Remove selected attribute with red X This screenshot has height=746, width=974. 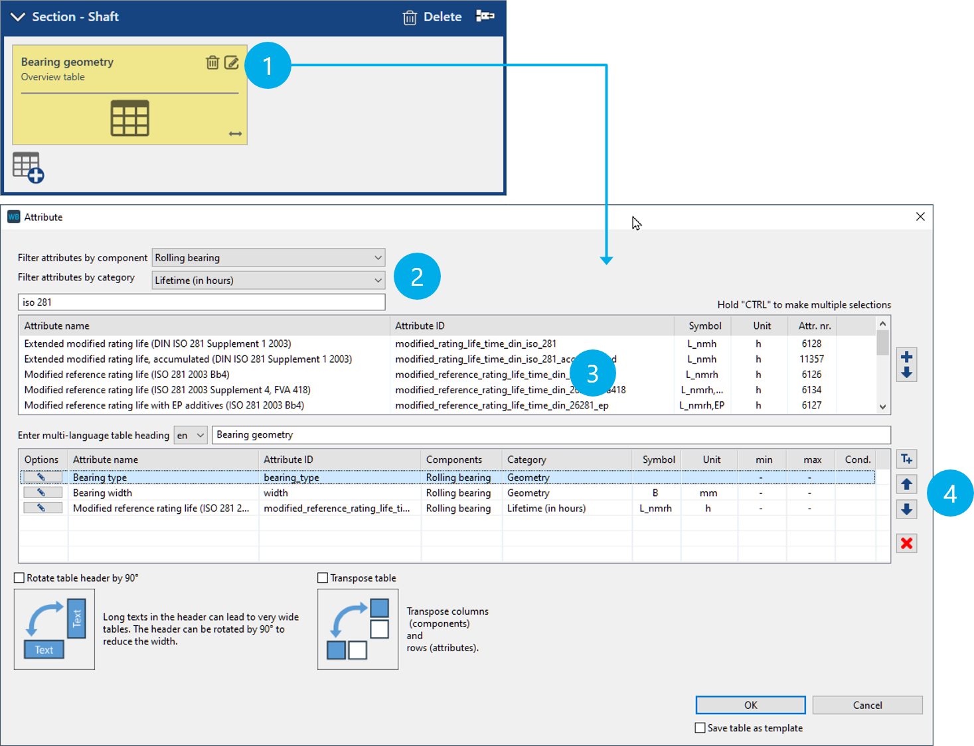(x=906, y=544)
